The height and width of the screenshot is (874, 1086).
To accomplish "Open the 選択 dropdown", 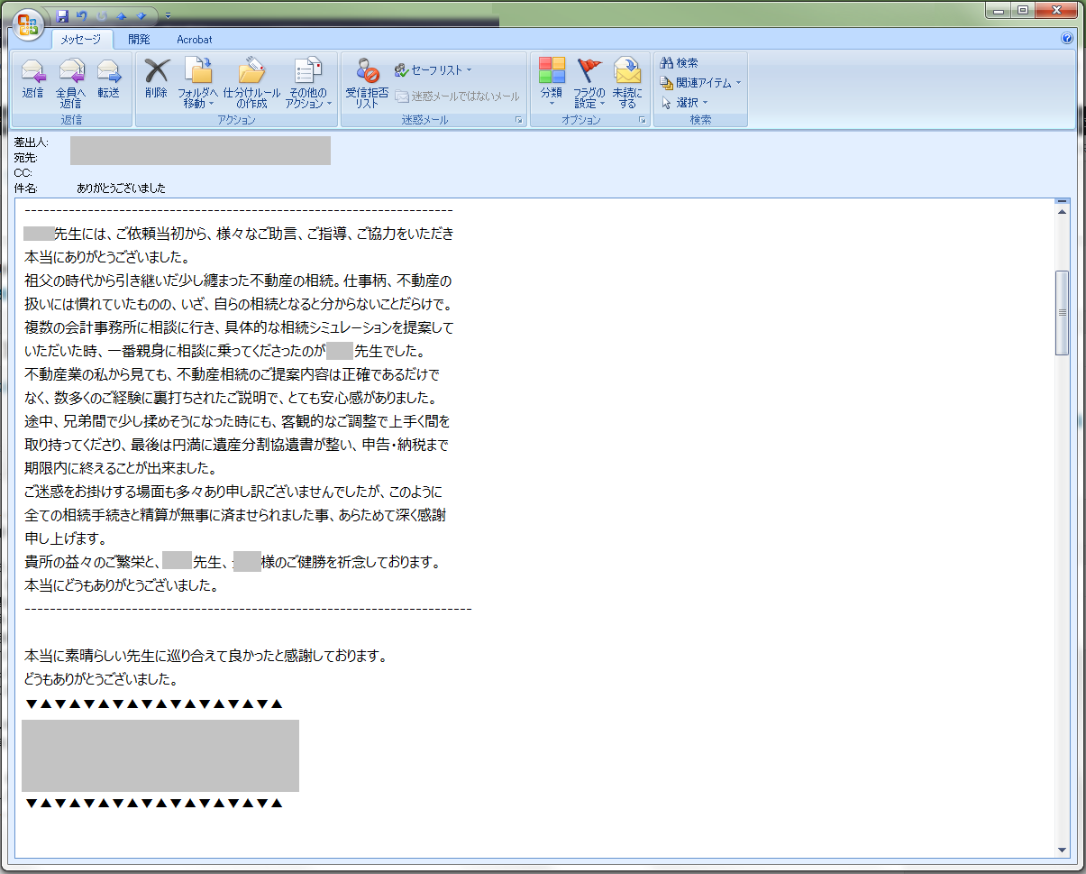I will (x=684, y=103).
